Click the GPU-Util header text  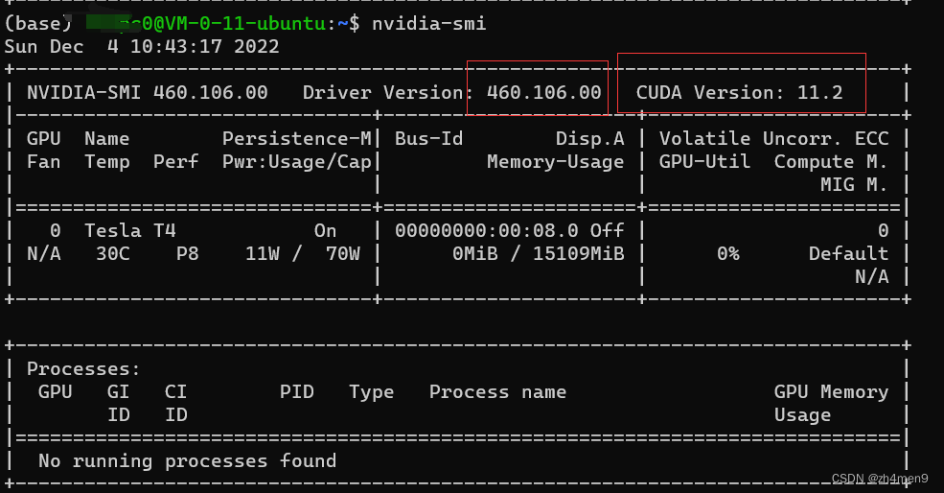point(704,161)
